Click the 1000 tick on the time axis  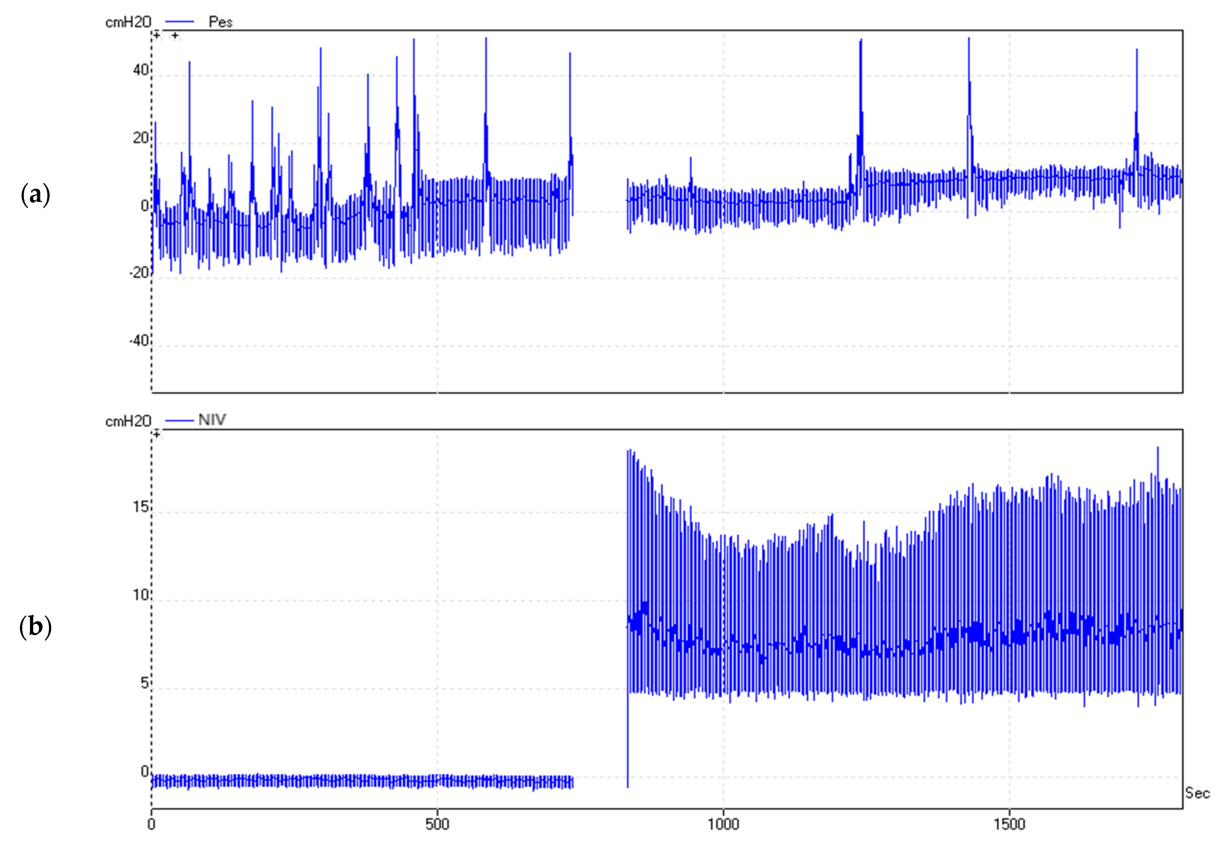click(x=723, y=824)
